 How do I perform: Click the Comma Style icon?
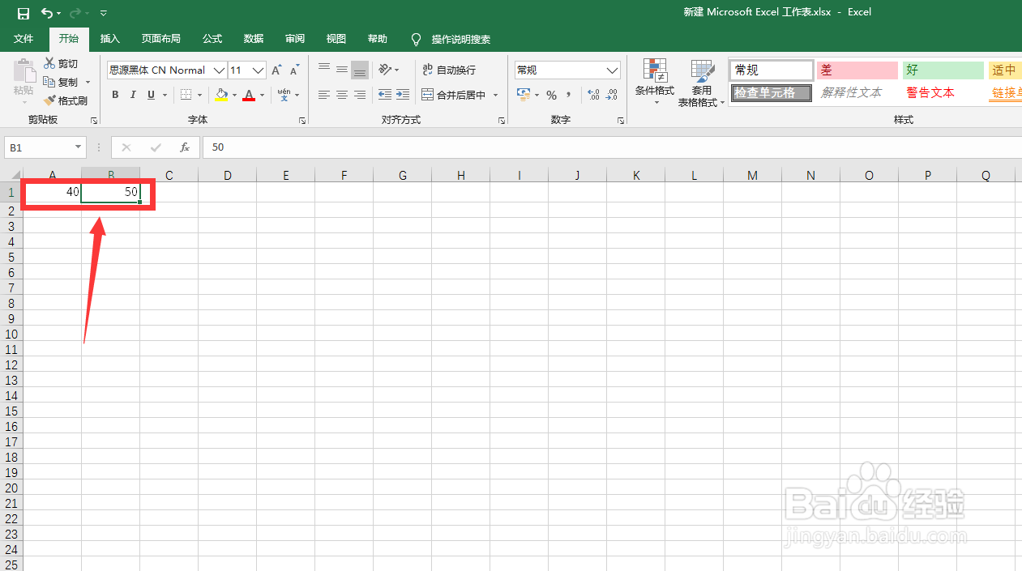pos(569,95)
